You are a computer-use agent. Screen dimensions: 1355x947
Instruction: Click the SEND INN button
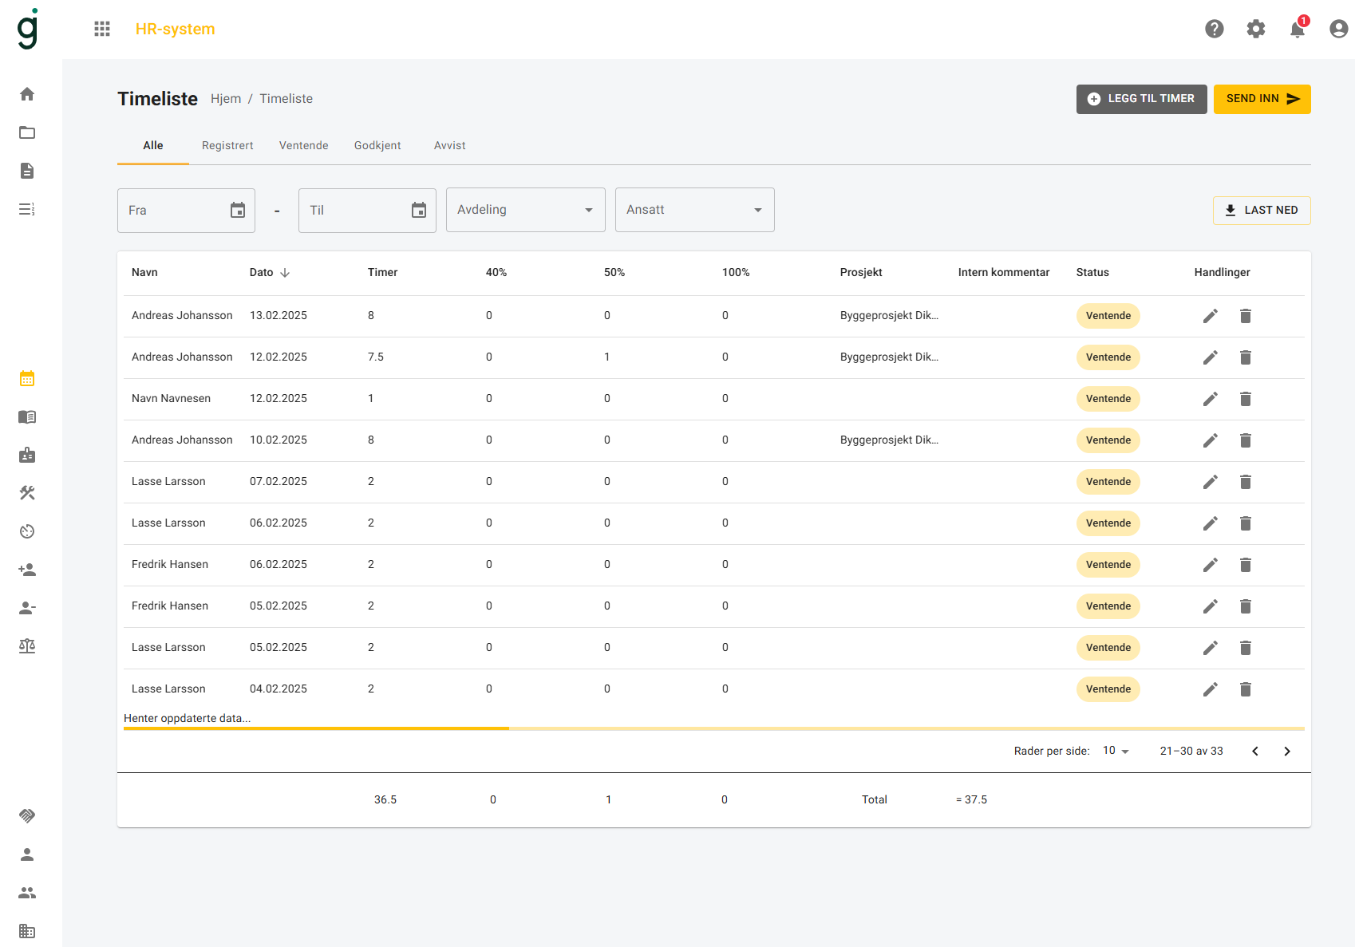click(x=1262, y=99)
